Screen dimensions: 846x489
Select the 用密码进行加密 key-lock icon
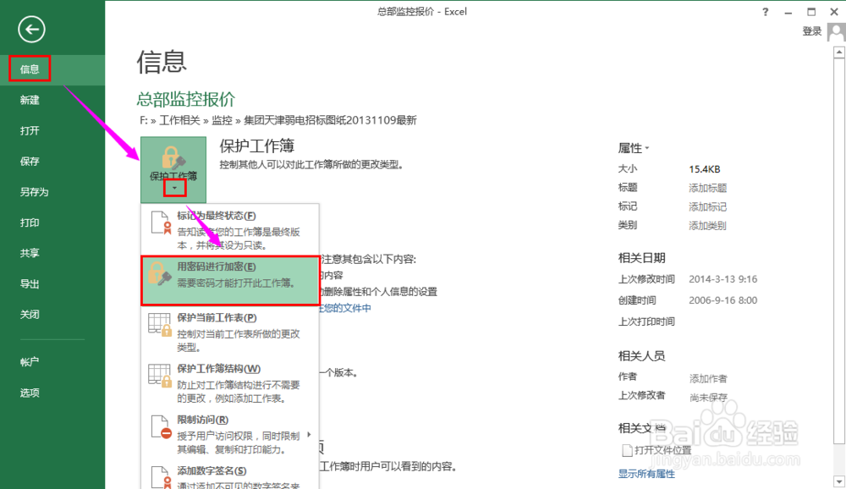(159, 271)
